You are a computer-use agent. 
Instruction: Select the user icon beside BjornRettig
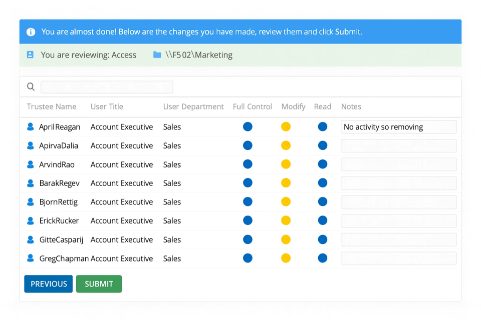pyautogui.click(x=31, y=202)
